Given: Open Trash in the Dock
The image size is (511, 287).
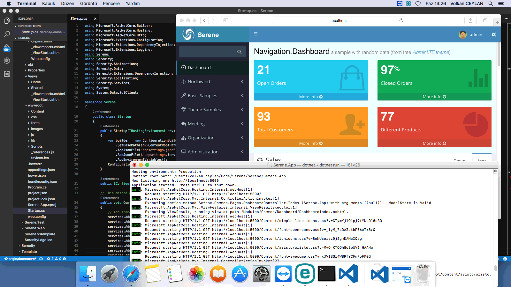Looking at the screenshot, I should [423, 274].
